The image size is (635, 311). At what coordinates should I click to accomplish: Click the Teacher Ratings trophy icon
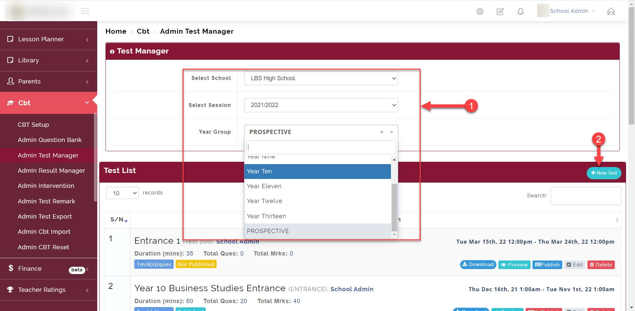click(10, 289)
